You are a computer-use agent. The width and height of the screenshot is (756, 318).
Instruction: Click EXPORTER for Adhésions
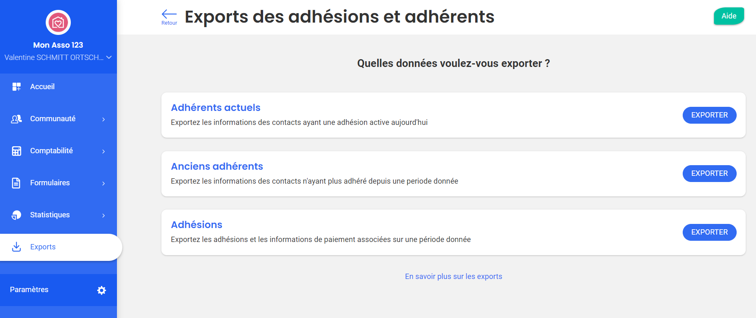709,232
